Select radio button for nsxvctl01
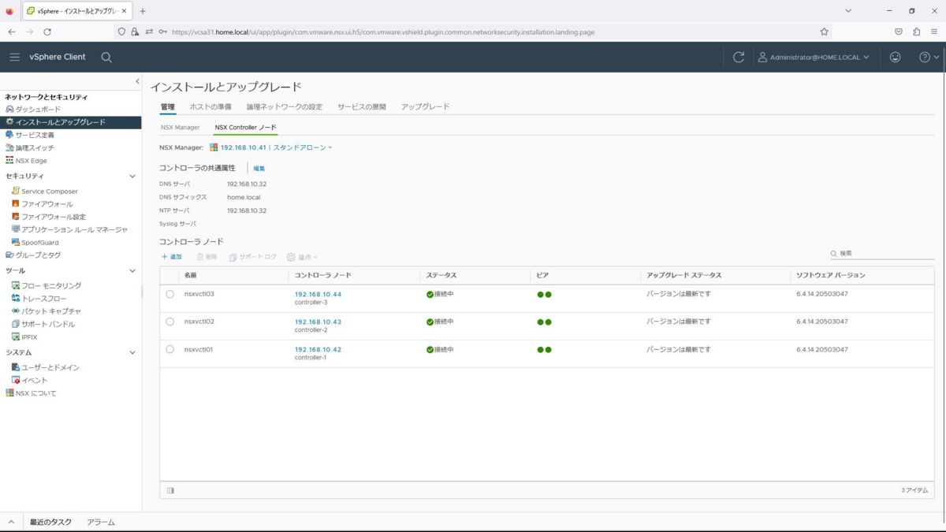 [x=169, y=349]
